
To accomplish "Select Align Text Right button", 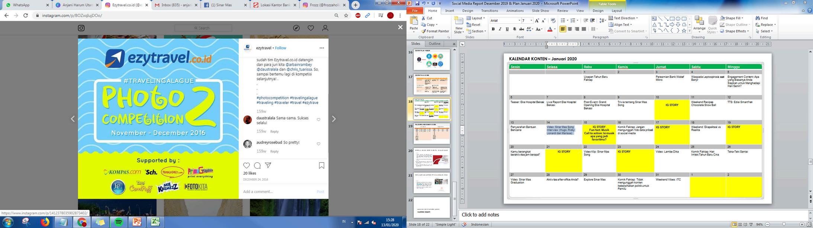I will 577,29.
